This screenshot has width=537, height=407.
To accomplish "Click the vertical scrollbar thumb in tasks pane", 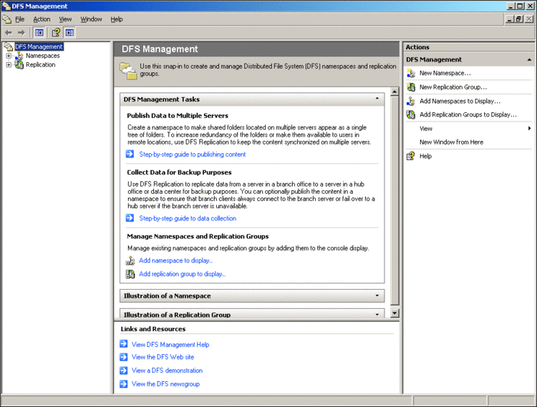I will click(395, 200).
